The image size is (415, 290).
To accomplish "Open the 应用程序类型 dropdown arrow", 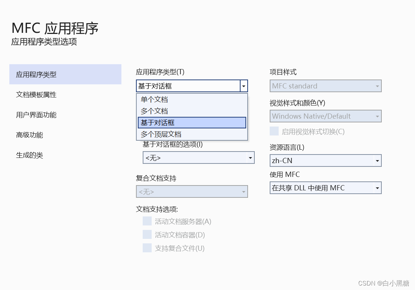I will point(244,86).
